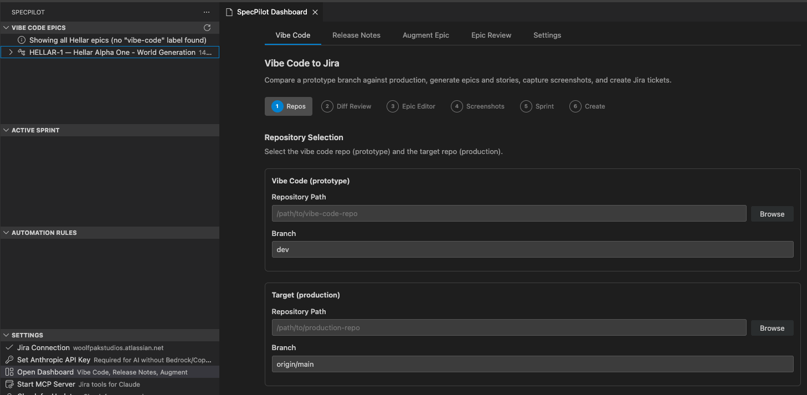The width and height of the screenshot is (807, 395).
Task: Open the Augment Epic tab
Action: point(426,35)
